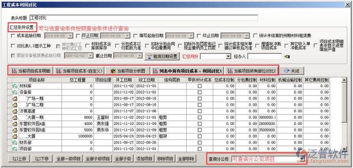Image resolution: width=353 pixels, height=168 pixels.
Task: Click house icon beside 东营软件园A座
Action: 15,124
